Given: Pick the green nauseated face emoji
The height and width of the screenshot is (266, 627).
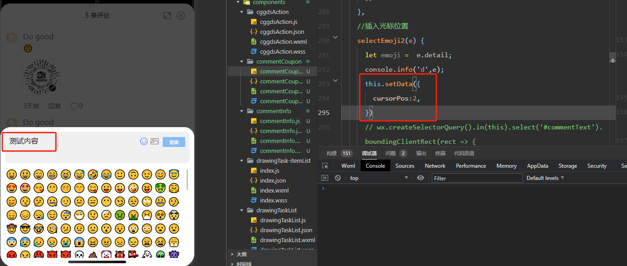Looking at the screenshot, I should [x=119, y=215].
